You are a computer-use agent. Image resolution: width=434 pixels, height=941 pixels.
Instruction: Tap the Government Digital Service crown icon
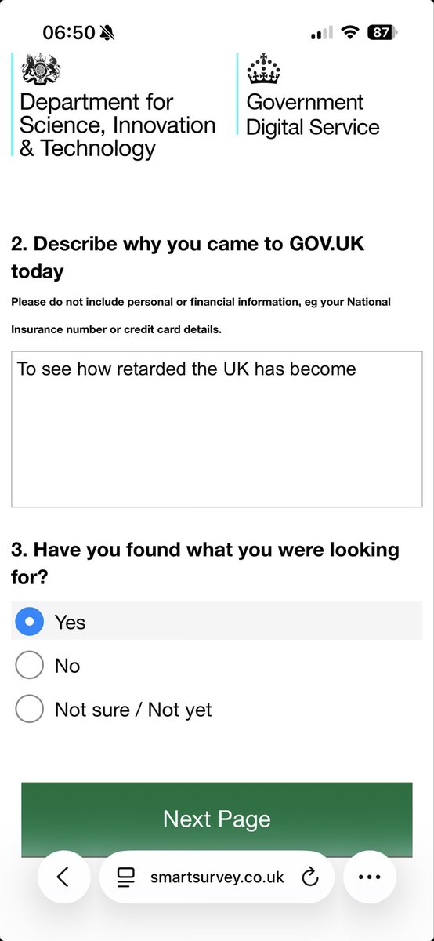click(263, 69)
